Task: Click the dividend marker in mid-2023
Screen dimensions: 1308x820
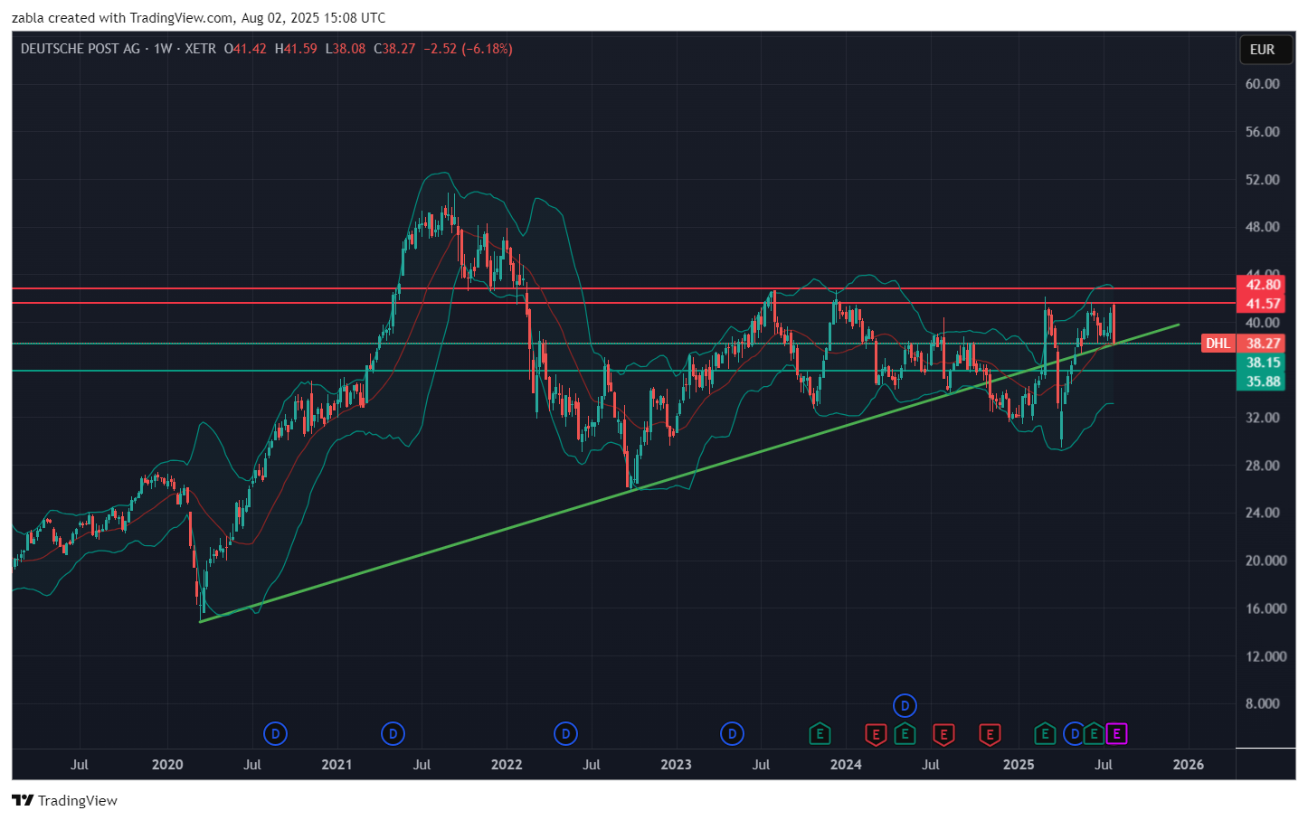Action: tap(732, 733)
